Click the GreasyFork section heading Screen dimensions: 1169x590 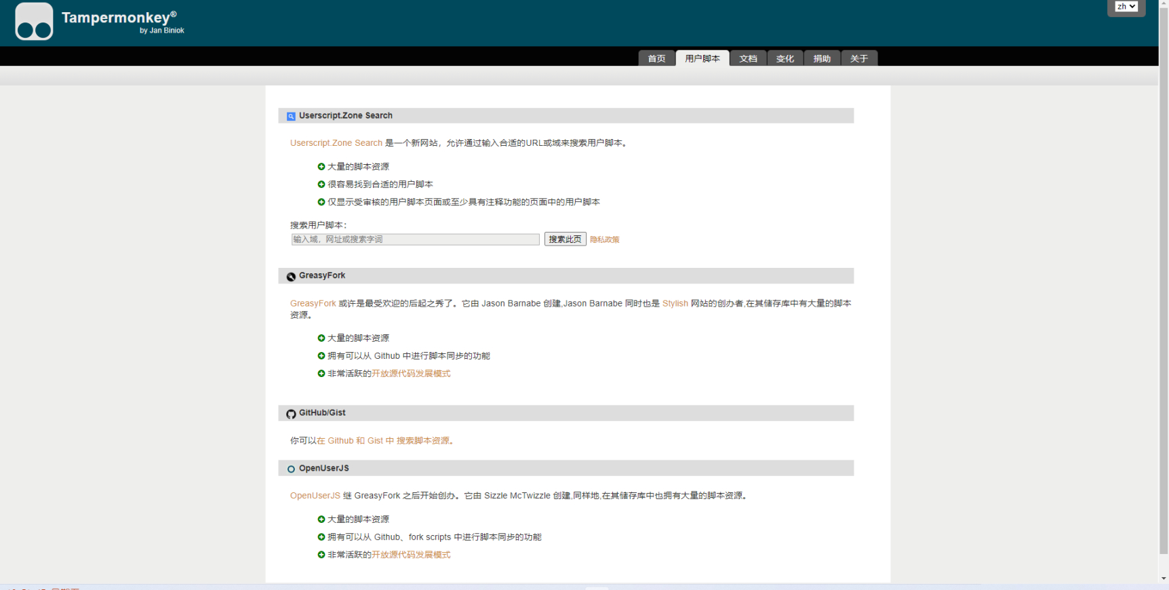coord(322,276)
